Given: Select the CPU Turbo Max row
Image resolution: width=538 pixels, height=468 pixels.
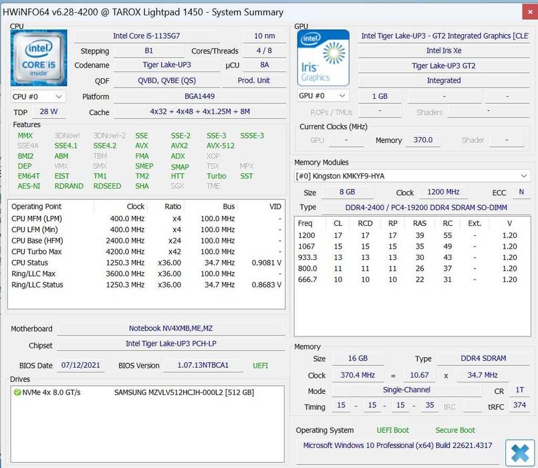Looking at the screenshot, I should point(146,251).
